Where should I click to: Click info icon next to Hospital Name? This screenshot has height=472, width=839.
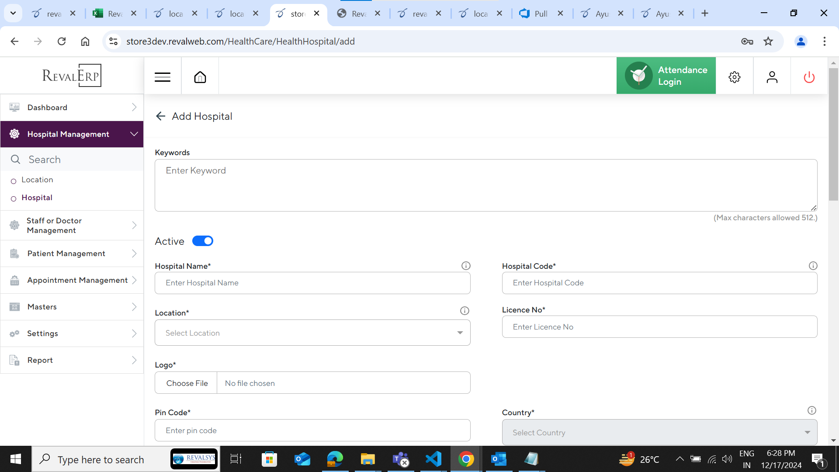(466, 266)
